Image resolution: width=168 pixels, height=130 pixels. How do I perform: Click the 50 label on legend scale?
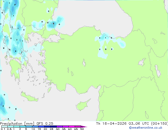pyautogui.click(x=82, y=129)
